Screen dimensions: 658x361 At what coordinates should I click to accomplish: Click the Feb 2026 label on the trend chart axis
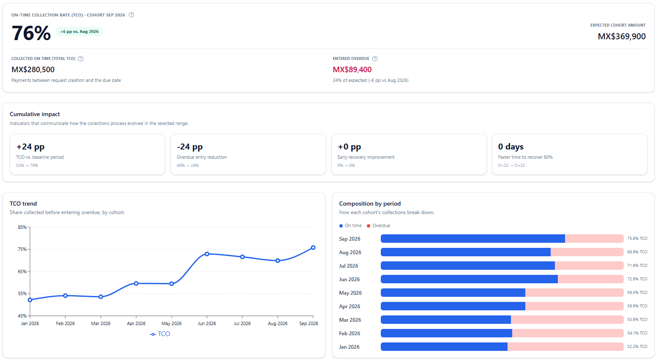click(66, 324)
